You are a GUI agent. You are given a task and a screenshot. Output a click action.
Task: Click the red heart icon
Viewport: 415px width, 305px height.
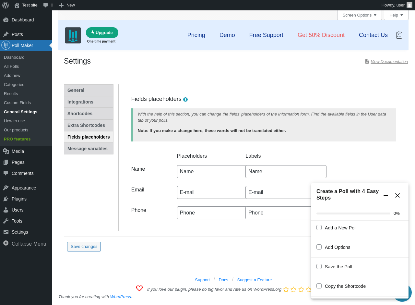coord(139,288)
